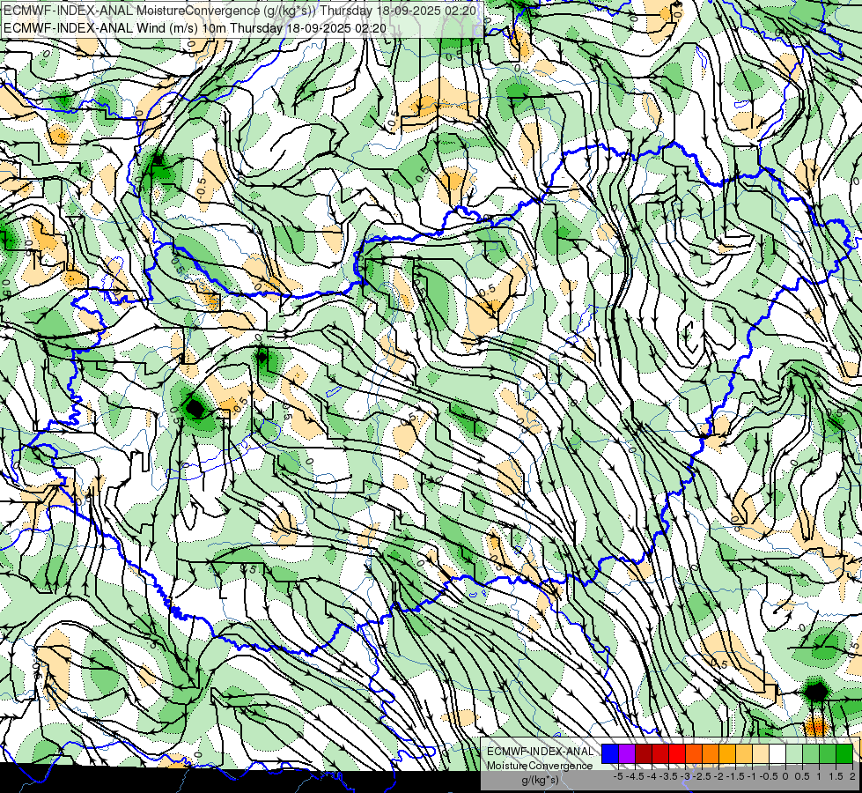Screen dimensions: 862x793
Task: Click the '-5' legend scale tick label
Action: [618, 776]
